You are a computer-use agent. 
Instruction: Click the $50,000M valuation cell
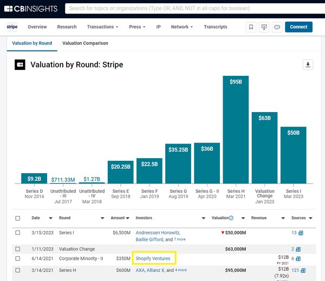click(x=236, y=233)
